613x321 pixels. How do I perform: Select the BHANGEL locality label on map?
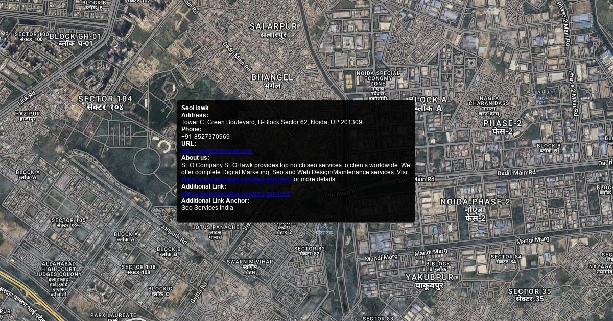tap(272, 77)
